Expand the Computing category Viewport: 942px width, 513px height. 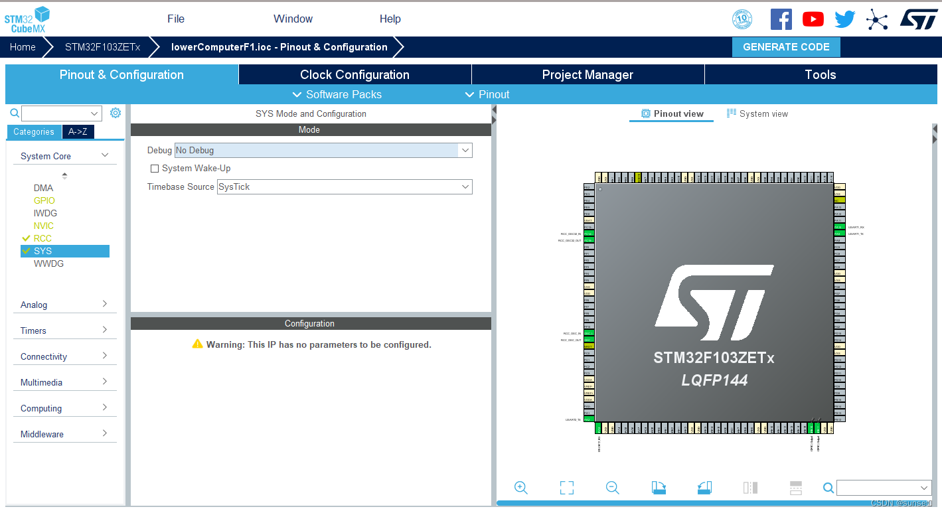coord(64,408)
